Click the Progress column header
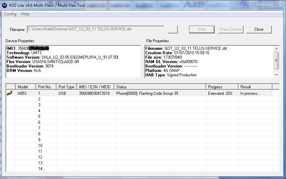 point(222,87)
